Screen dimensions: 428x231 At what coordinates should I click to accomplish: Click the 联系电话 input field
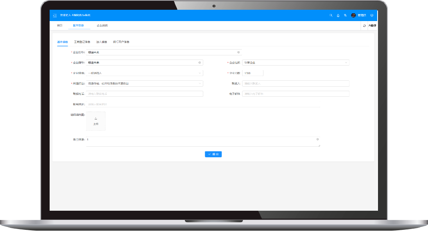coord(144,94)
